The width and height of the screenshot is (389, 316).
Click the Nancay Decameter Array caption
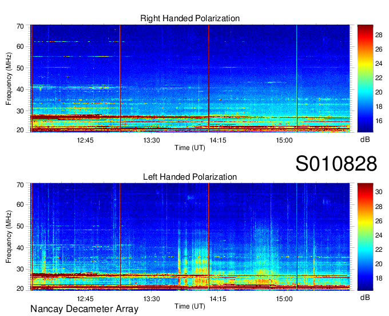pyautogui.click(x=84, y=309)
